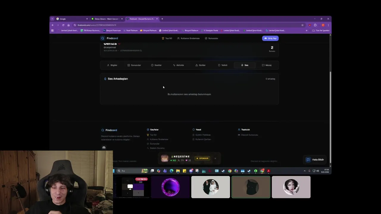Screen dimensions: 381x214
Task: Open the Chrome three-dot menu
Action: click(328, 25)
